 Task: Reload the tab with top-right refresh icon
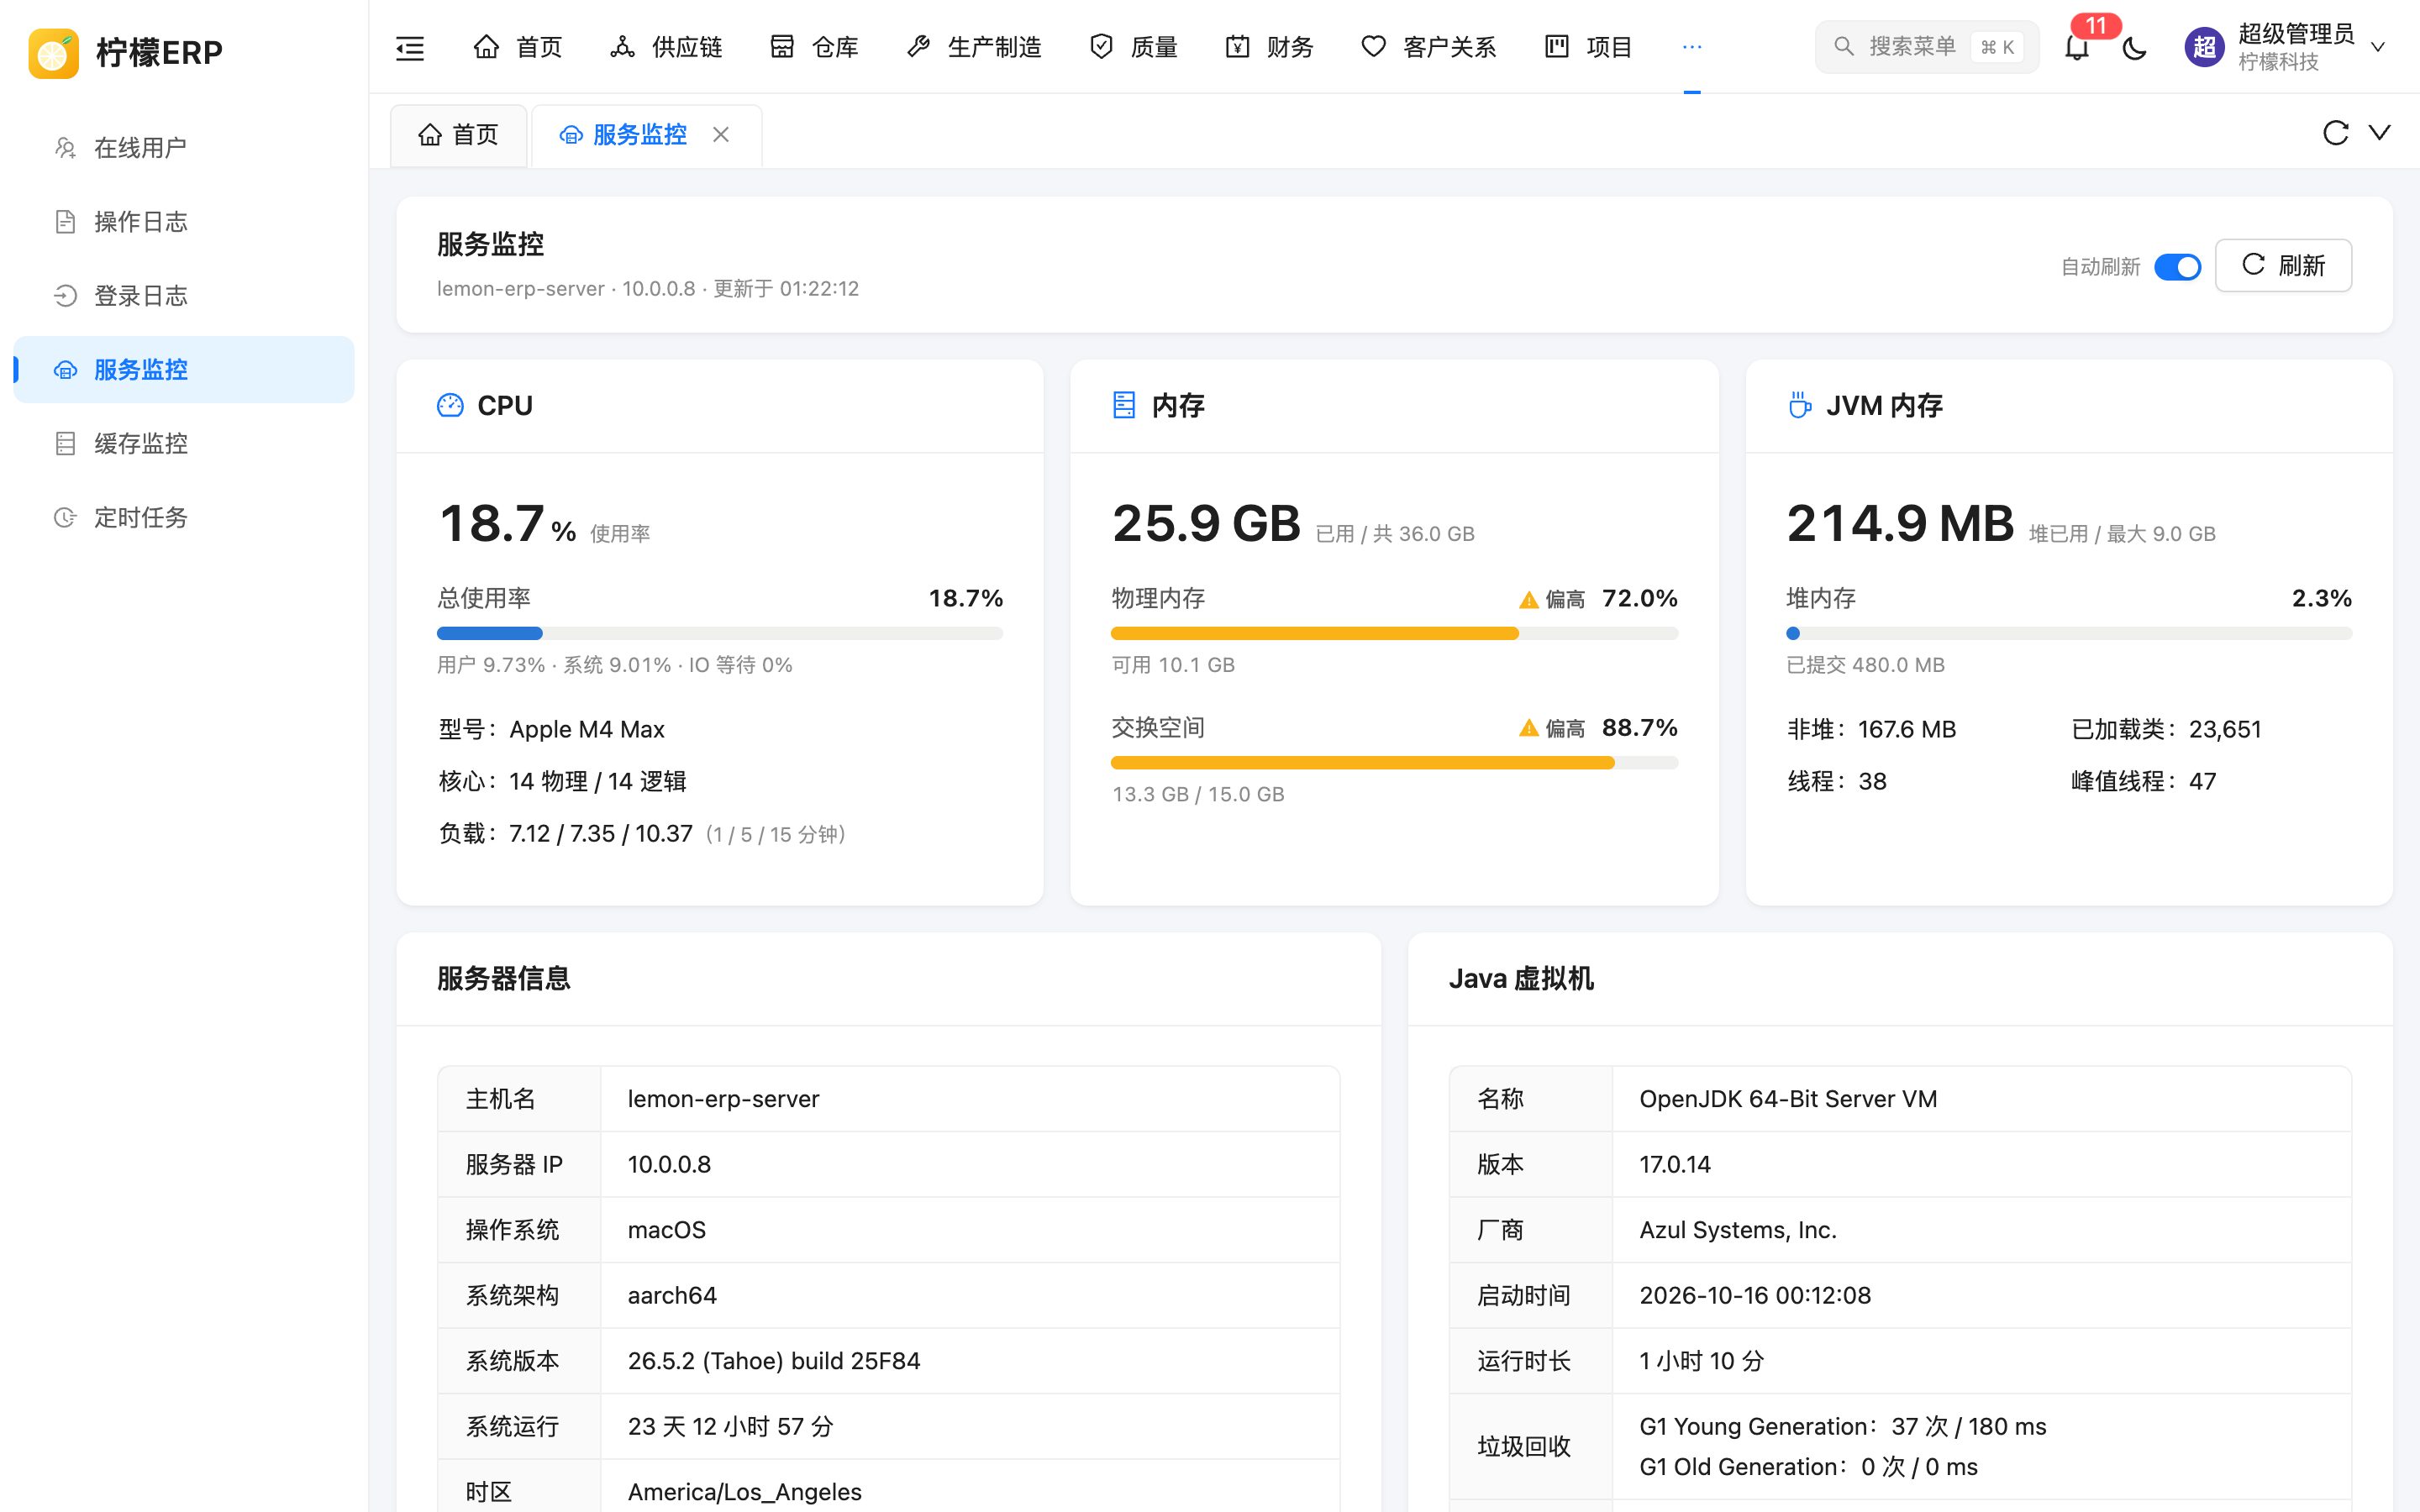[2335, 133]
